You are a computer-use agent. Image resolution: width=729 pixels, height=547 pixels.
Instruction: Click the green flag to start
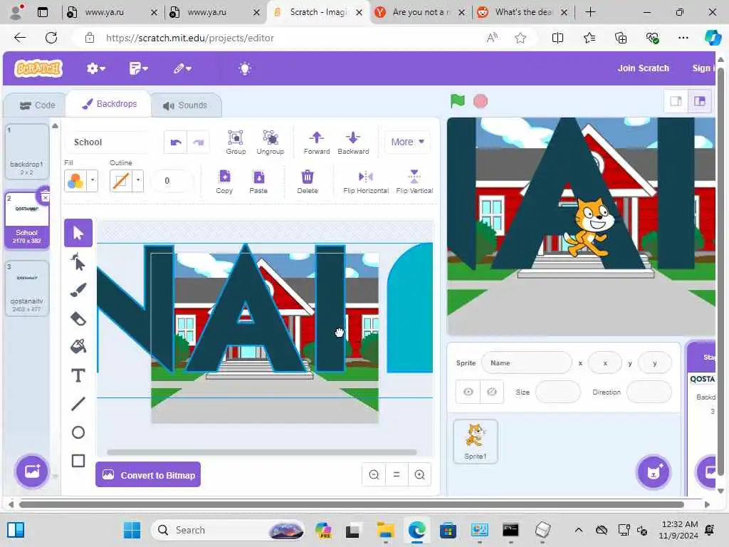[458, 101]
